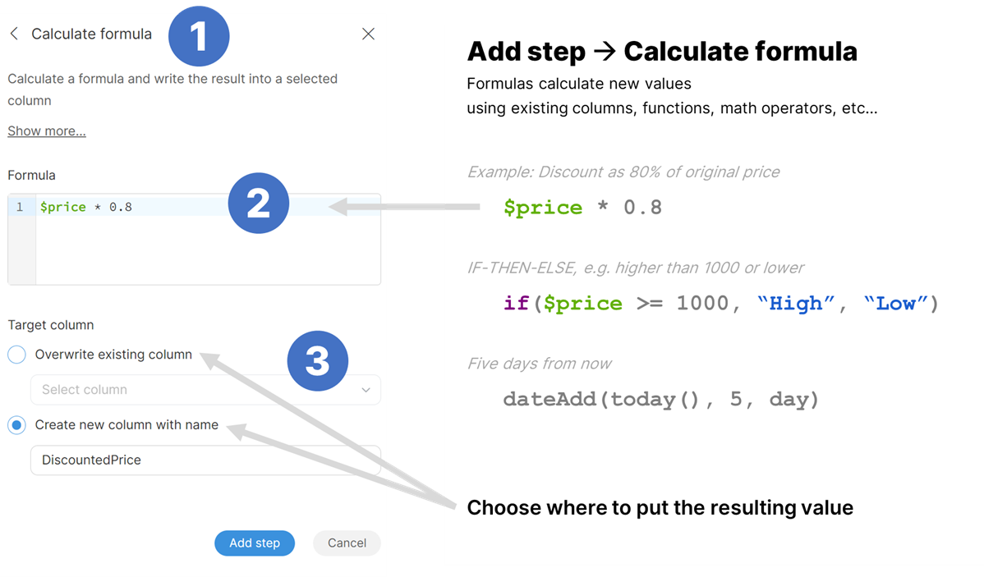Screen dimensions: 984x577
Task: Click line number 1 in formula editor
Action: tap(21, 207)
